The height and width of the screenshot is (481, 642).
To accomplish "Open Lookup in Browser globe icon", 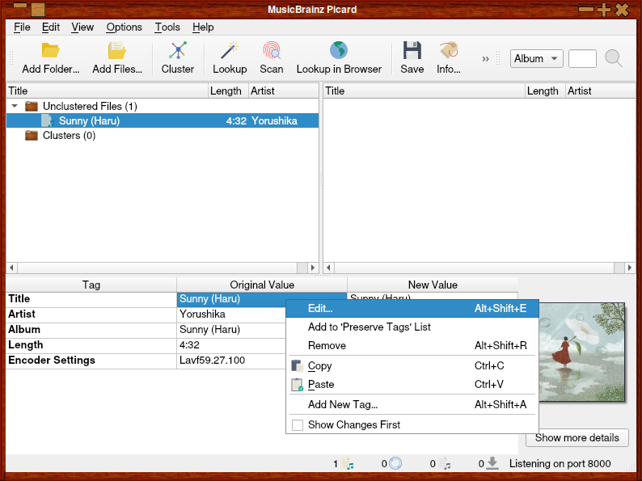I will pyautogui.click(x=339, y=51).
